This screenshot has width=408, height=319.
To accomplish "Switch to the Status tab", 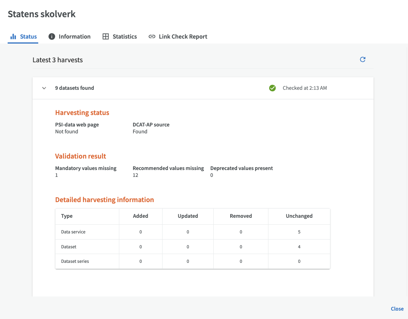I will [x=23, y=37].
